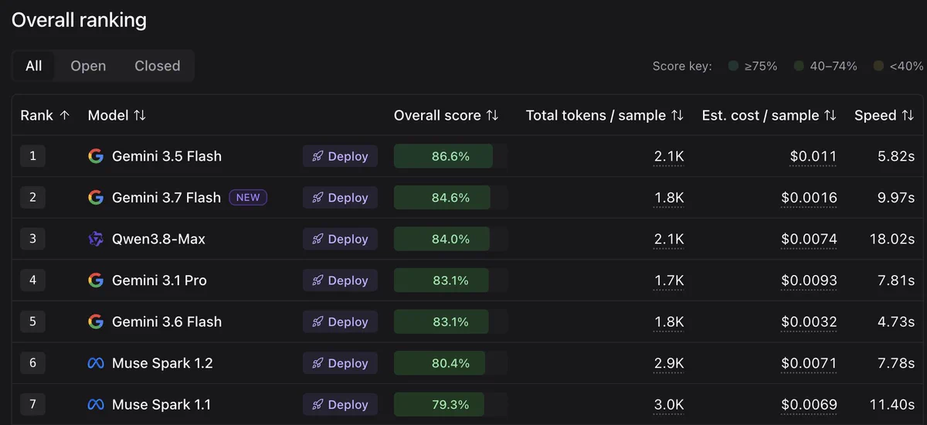Click the $0.0069 cost value

[809, 404]
